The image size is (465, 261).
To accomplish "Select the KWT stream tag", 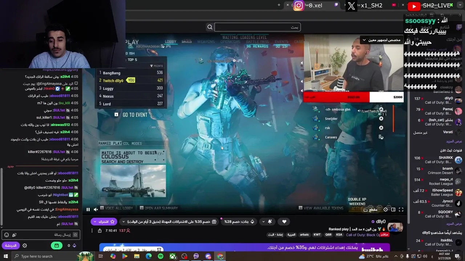I will pos(317,235).
